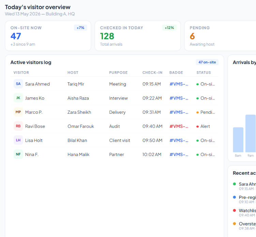
Task: Click the LH avatar for Lisa Holt
Action: click(18, 140)
